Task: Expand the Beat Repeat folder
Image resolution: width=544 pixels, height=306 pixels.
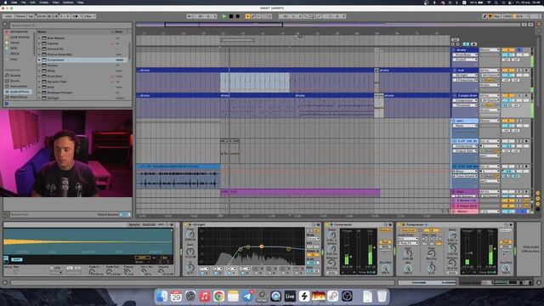Action: [x=40, y=38]
